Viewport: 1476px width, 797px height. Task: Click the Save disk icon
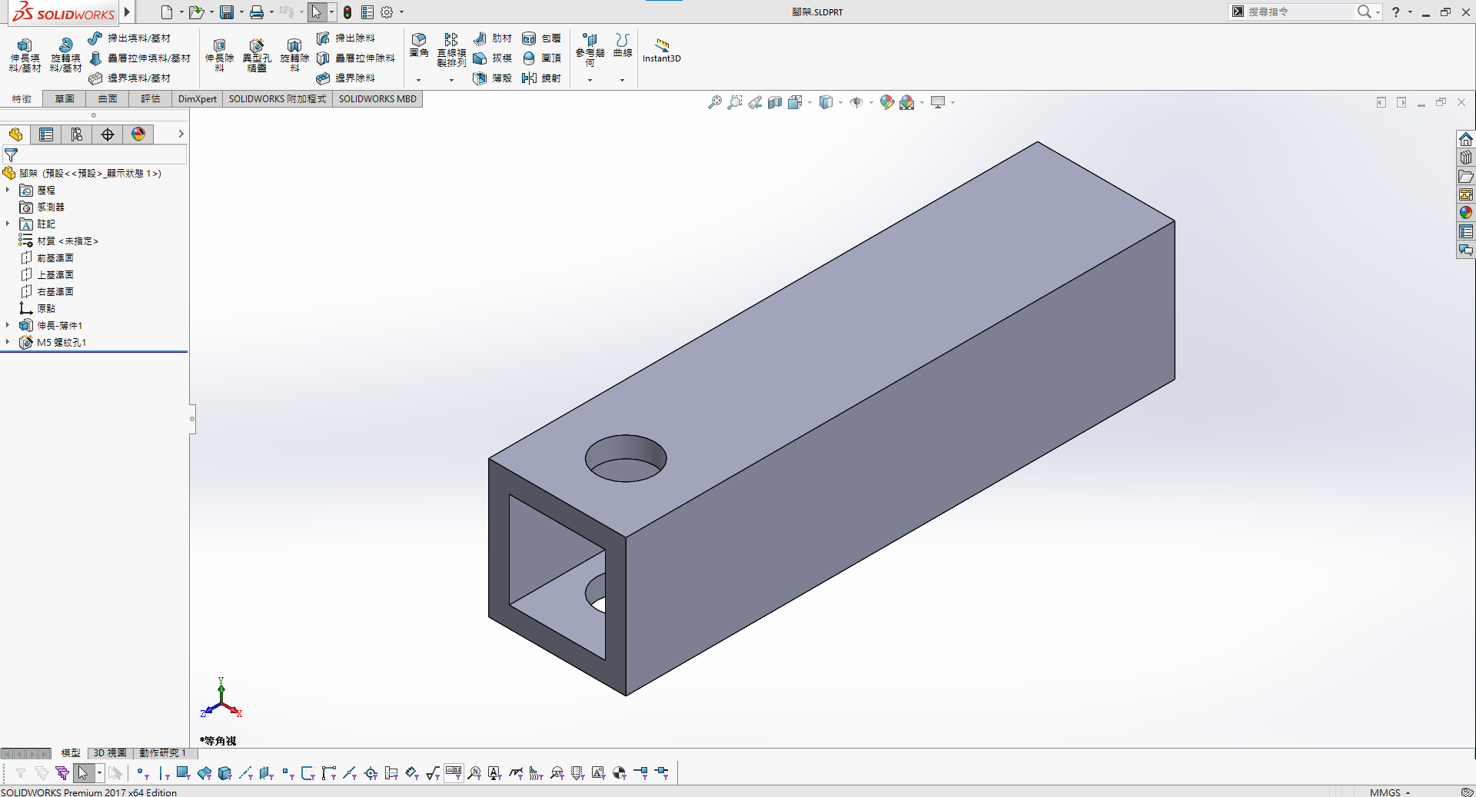[x=227, y=12]
